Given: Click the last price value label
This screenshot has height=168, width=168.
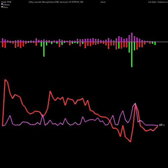Looking at the screenshot, I should tap(162, 125).
